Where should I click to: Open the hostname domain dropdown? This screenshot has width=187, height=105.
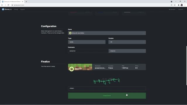pyautogui.click(x=127, y=51)
